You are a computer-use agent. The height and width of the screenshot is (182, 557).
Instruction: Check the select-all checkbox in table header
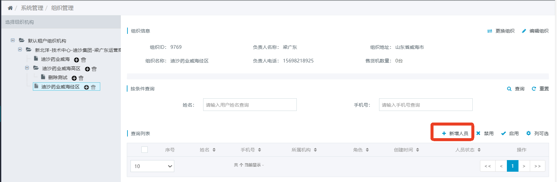point(144,150)
